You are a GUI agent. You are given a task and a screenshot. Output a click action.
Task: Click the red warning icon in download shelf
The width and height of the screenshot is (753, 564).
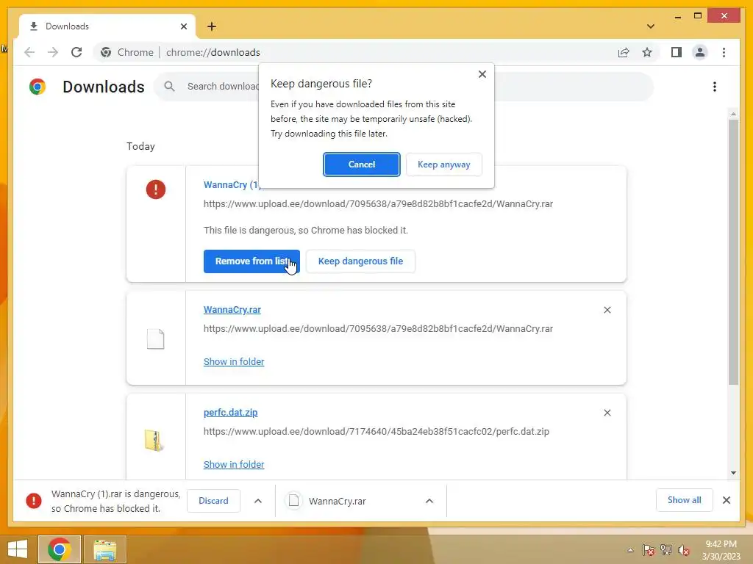coord(34,501)
